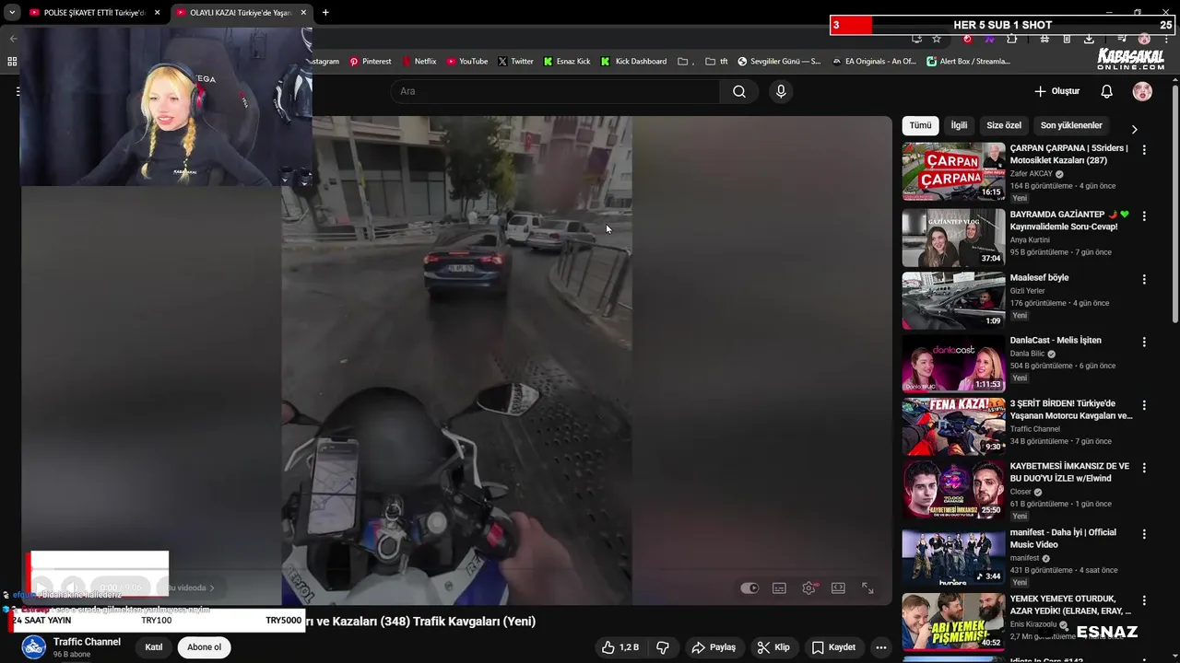
Task: Close the POLİSE ŞİKAYET ETTİ tab
Action: (157, 13)
